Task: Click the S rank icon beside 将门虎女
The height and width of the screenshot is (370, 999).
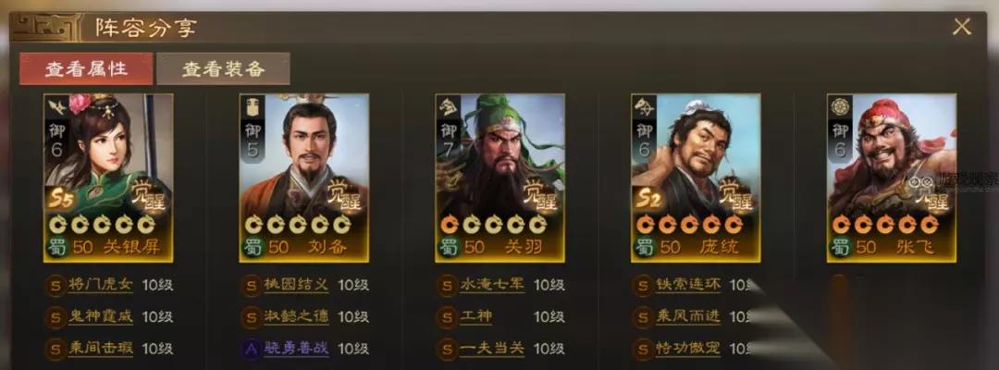Action: tap(55, 285)
